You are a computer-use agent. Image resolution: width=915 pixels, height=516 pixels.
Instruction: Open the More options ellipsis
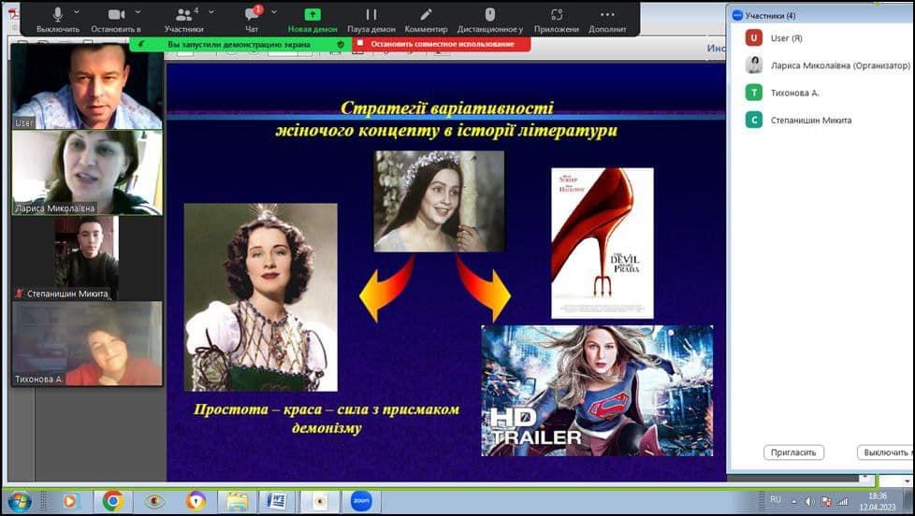tap(607, 15)
